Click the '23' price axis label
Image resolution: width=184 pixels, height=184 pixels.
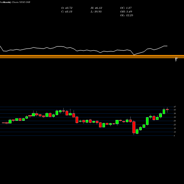point(175,125)
